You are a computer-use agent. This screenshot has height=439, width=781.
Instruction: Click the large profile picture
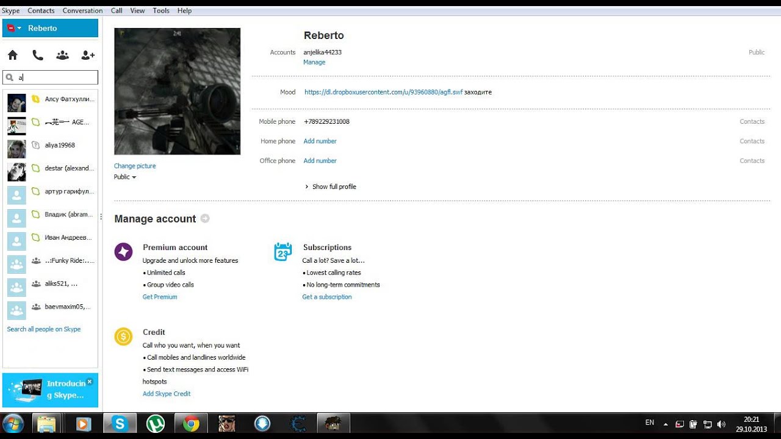[177, 91]
